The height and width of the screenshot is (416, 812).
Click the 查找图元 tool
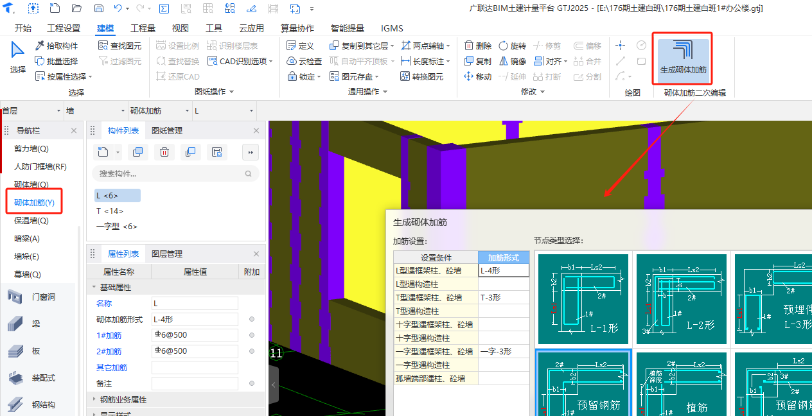point(119,46)
